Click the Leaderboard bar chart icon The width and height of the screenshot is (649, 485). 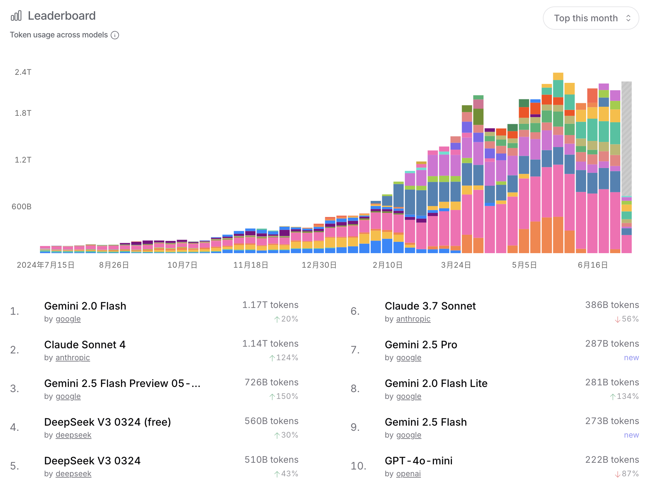16,15
